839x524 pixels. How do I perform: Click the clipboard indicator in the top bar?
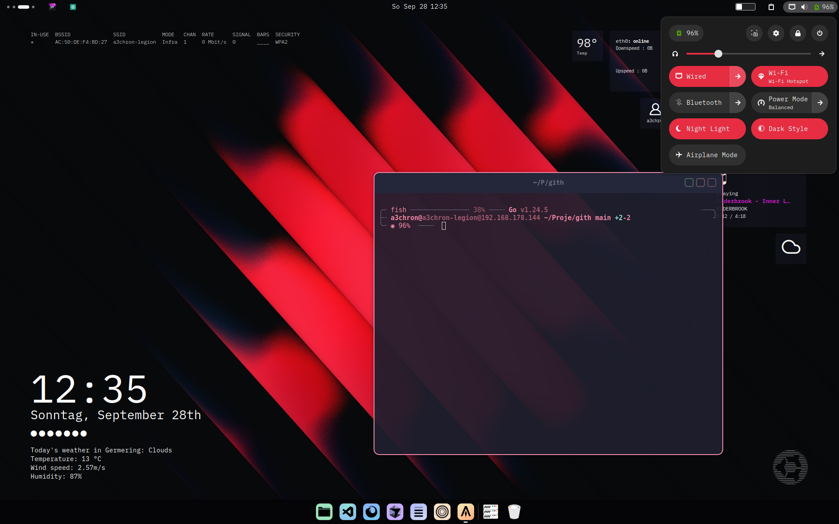point(771,7)
